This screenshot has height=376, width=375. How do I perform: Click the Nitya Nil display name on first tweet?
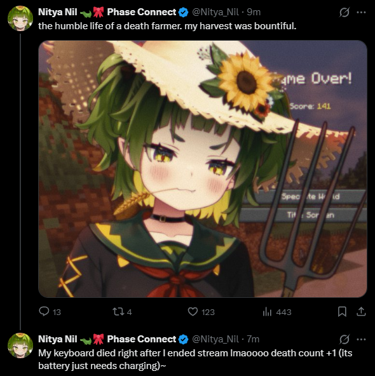[58, 12]
